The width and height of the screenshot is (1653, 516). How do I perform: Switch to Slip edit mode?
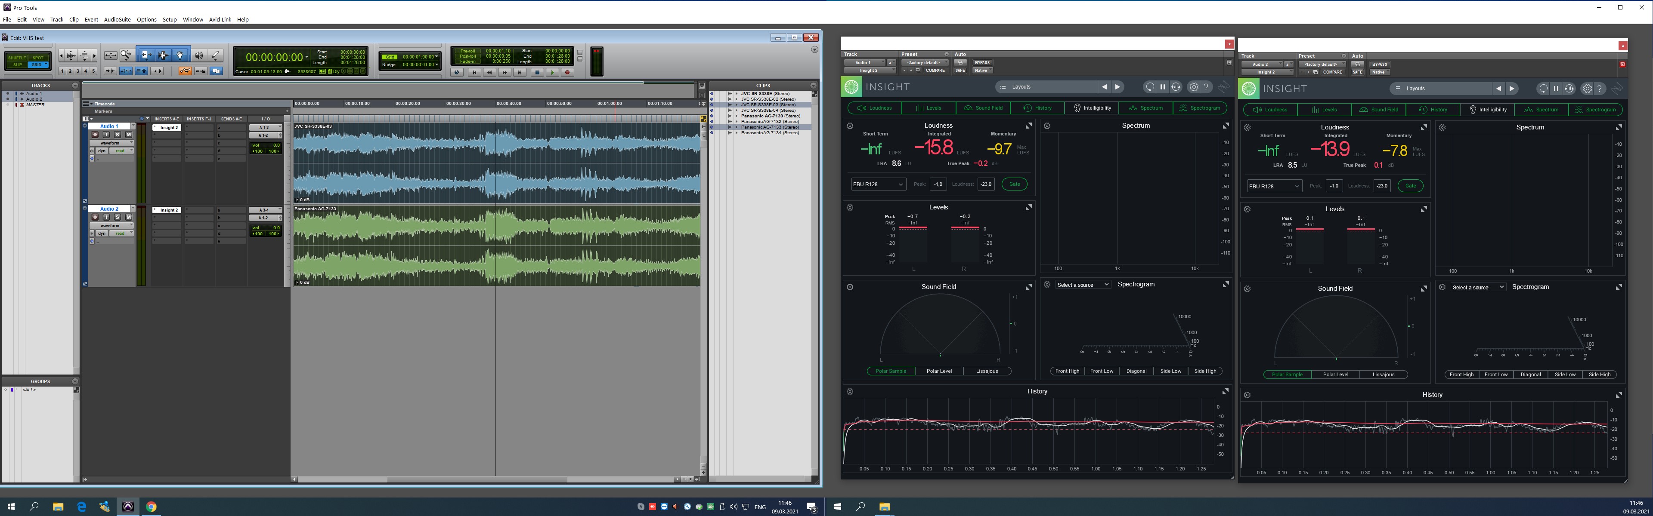[x=17, y=65]
